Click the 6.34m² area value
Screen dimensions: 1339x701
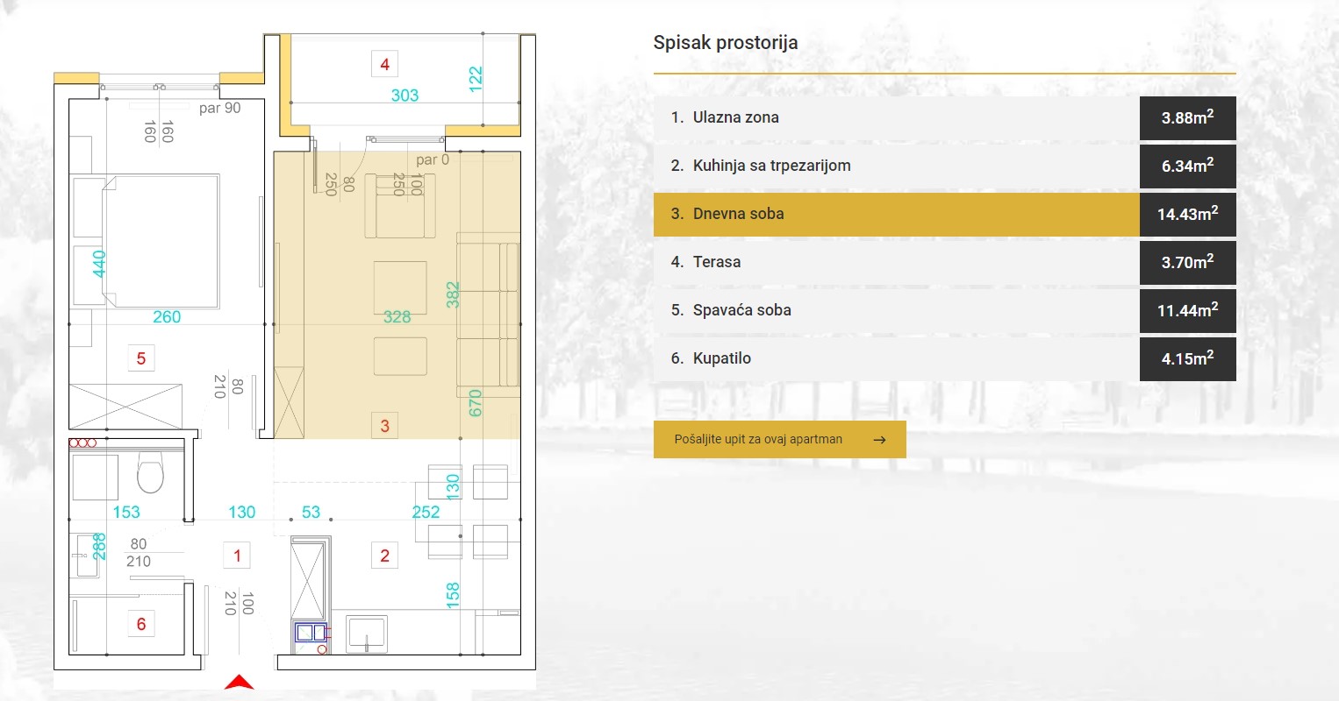coord(1187,166)
